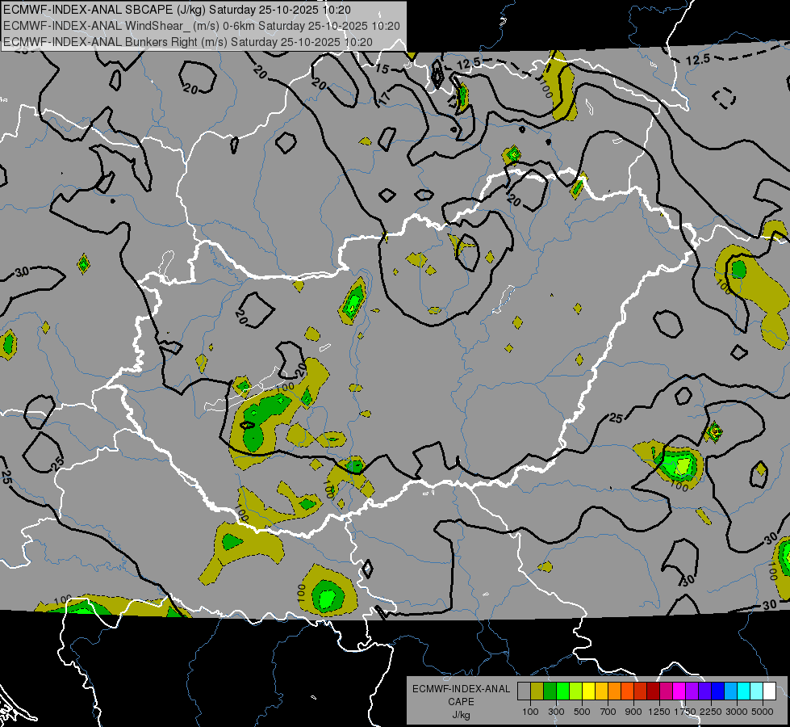Click the 5000 value label in legend
Image resolution: width=790 pixels, height=727 pixels.
763,712
